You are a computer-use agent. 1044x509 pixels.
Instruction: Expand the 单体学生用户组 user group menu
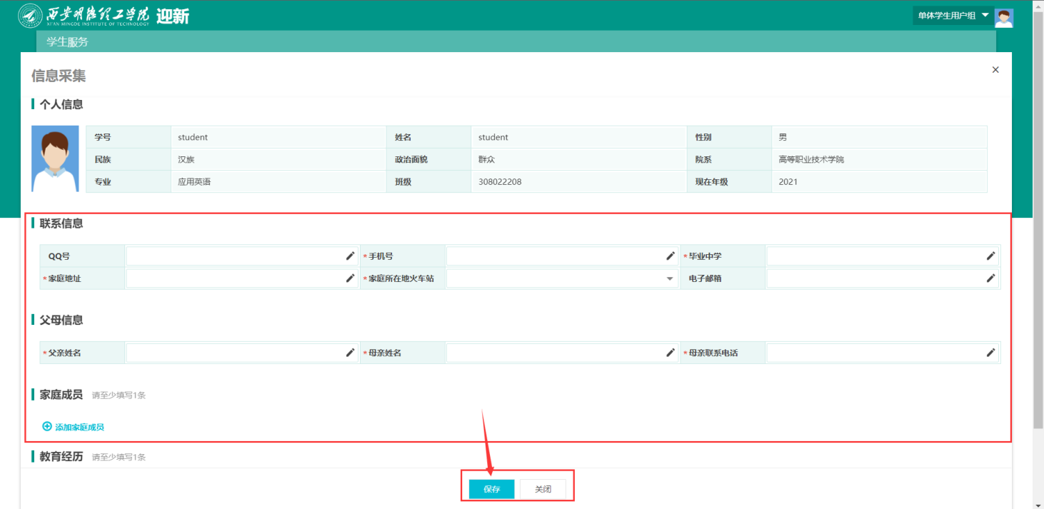pos(953,16)
